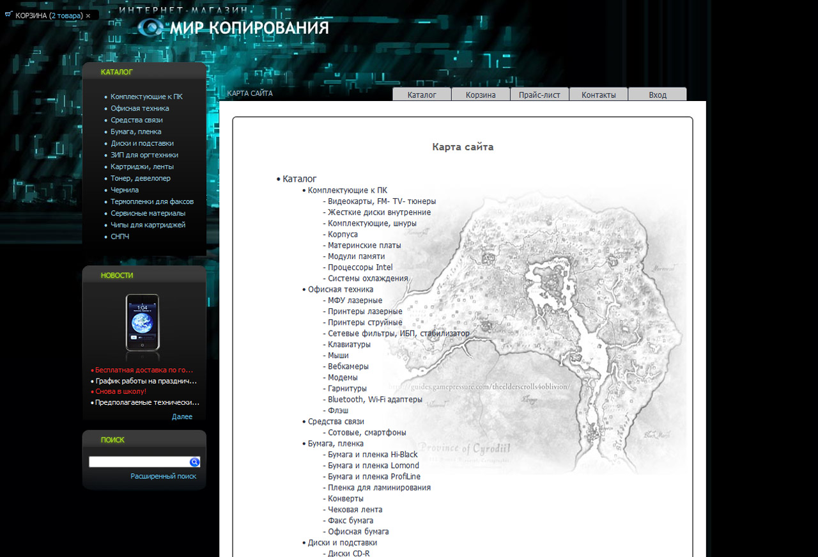The width and height of the screenshot is (818, 557).
Task: Open the Снова в школу! news item
Action: [121, 391]
